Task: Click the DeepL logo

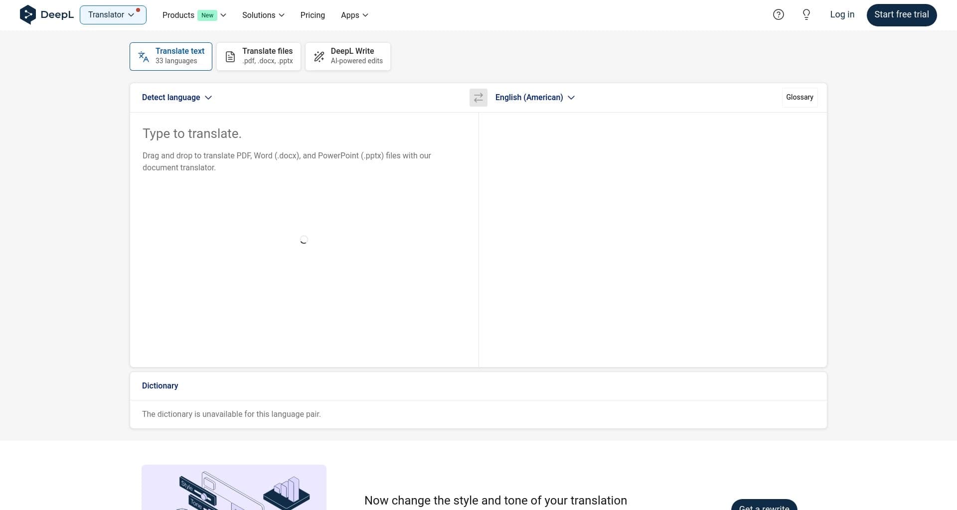Action: tap(46, 15)
